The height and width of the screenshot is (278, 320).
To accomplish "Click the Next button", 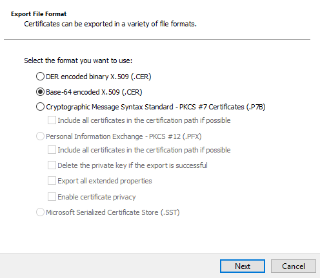I will click(x=243, y=266).
